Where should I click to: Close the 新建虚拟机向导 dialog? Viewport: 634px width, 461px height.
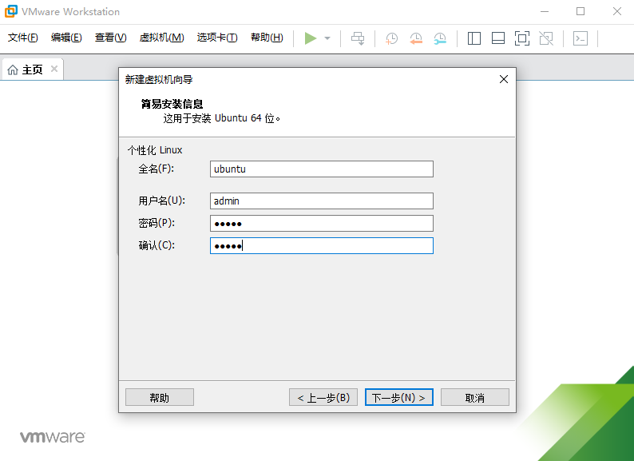503,79
